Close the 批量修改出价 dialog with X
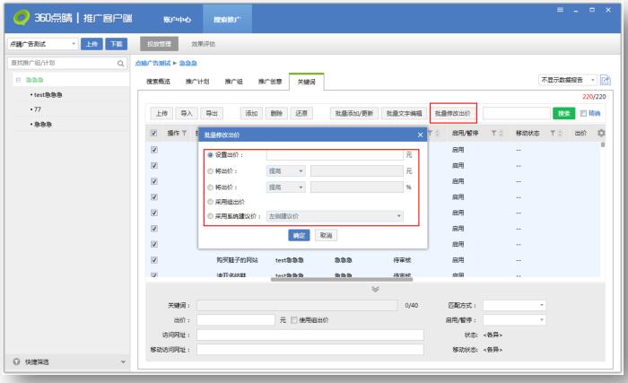The image size is (628, 383). pyautogui.click(x=421, y=134)
